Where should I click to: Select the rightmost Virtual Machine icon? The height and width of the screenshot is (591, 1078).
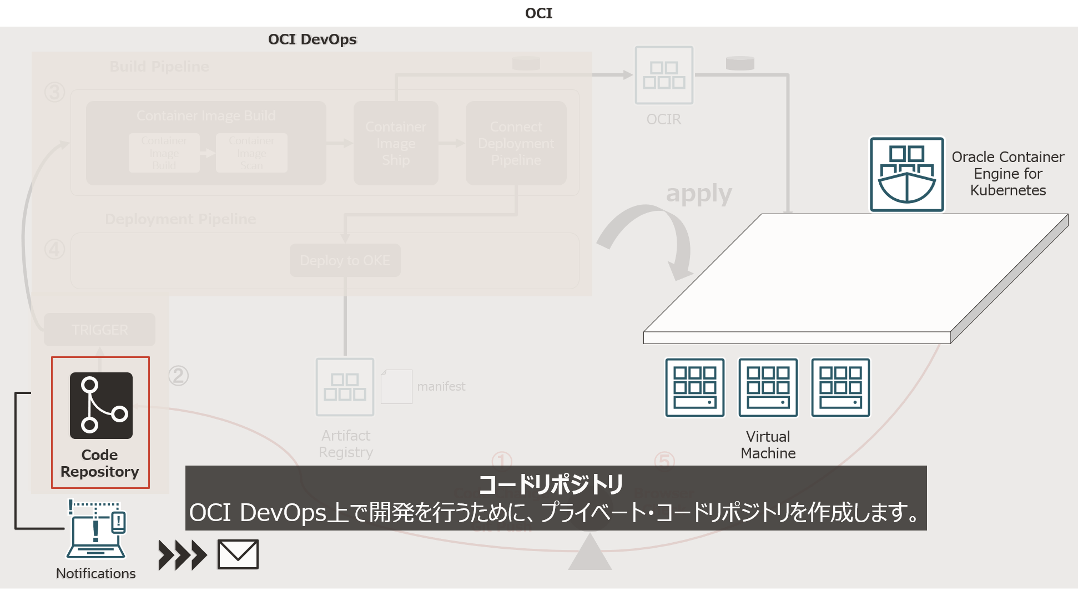coord(840,387)
